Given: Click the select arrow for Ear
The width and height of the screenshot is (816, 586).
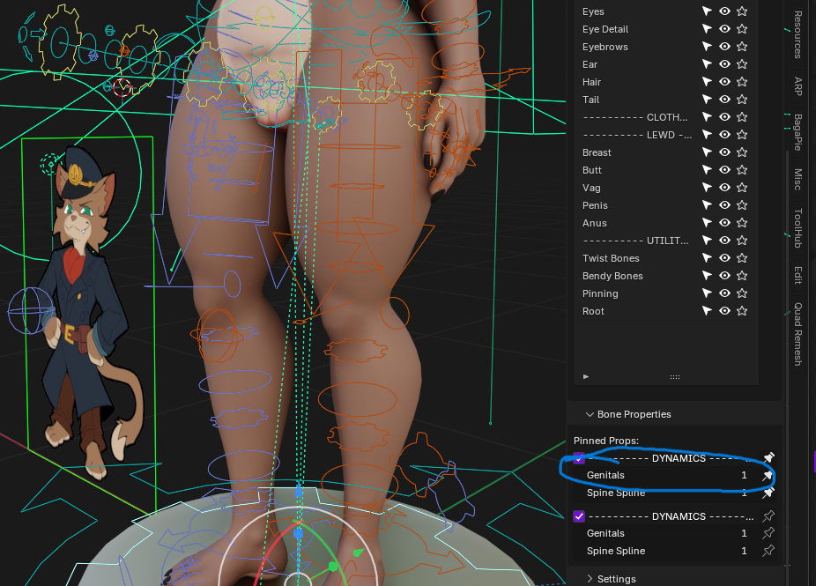Looking at the screenshot, I should tap(707, 64).
